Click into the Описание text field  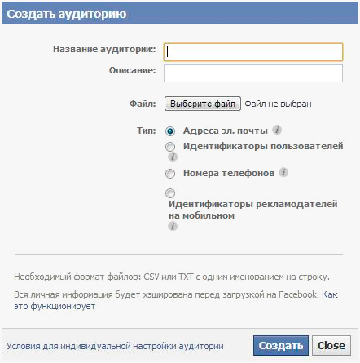click(x=253, y=73)
